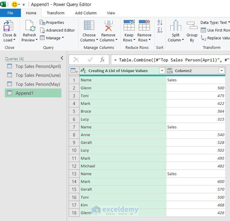Collapse the Queries pane
This screenshot has height=221, width=230.
point(62,58)
